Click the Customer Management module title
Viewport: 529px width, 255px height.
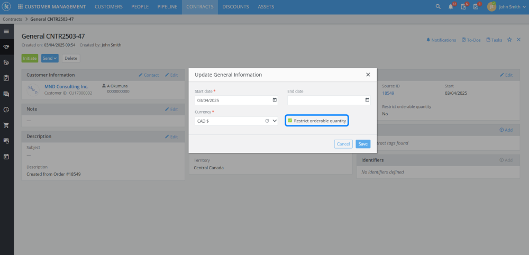coord(55,7)
